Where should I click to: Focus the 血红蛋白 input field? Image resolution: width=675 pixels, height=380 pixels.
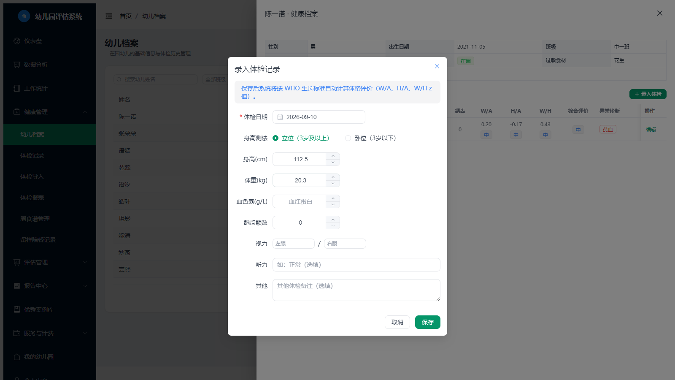[300, 201]
